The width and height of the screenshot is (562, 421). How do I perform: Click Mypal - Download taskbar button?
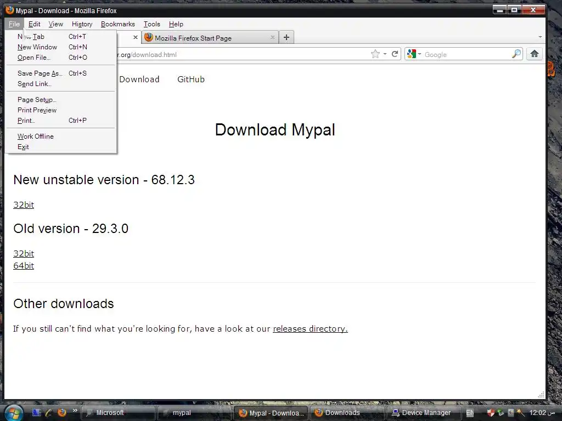(270, 413)
